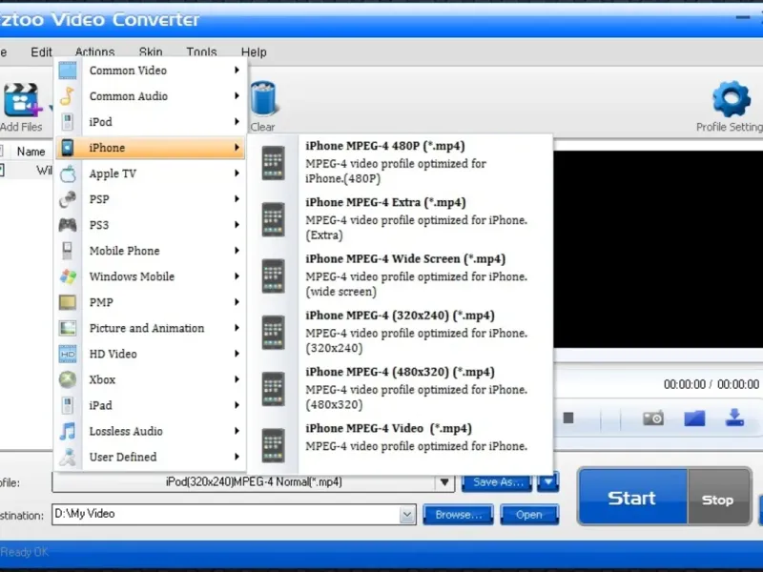Screen dimensions: 763x572
Task: Choose iPhone MPEG-4 Extra (*.mp4) profile
Action: tap(401, 218)
